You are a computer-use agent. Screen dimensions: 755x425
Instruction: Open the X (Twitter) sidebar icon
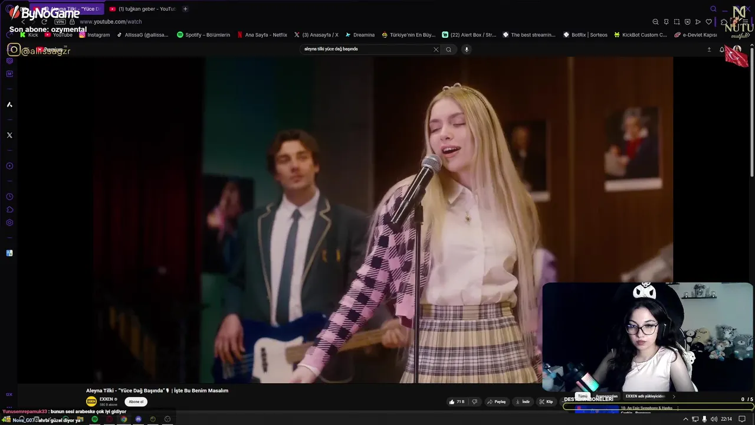(x=9, y=135)
